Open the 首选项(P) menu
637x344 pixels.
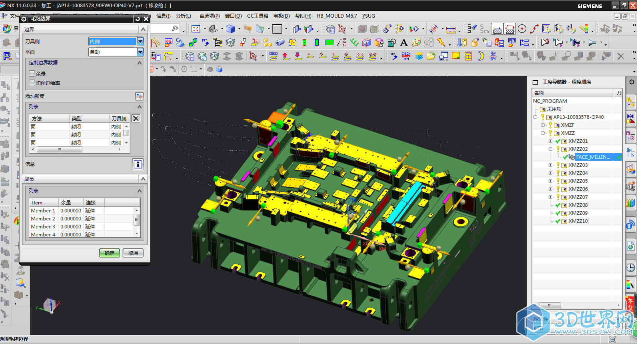(210, 16)
